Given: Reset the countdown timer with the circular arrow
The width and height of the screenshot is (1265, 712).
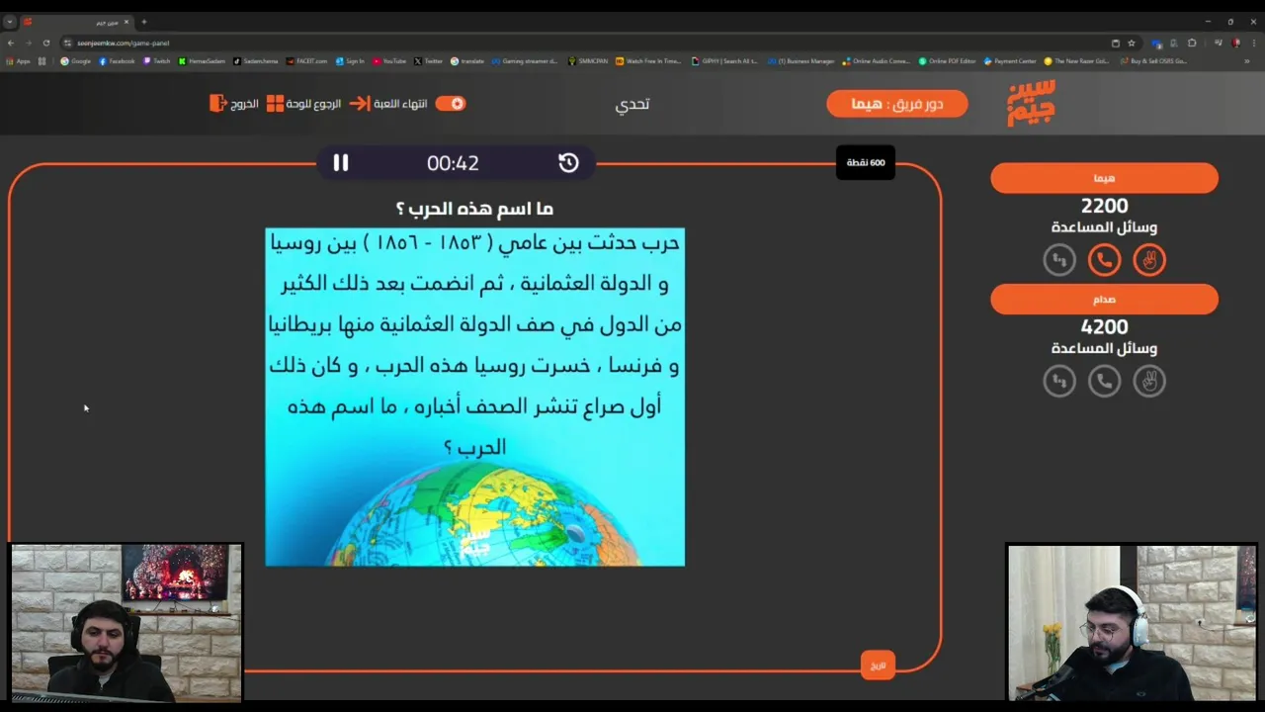Looking at the screenshot, I should pos(568,163).
